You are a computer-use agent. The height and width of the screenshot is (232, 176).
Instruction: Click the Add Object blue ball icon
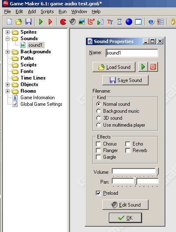(129, 22)
